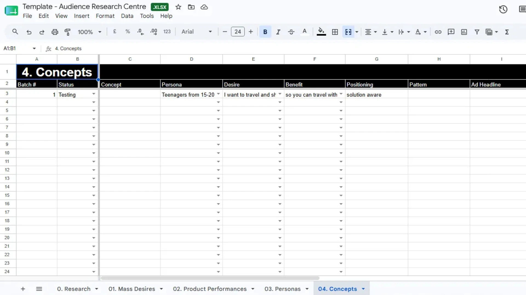The width and height of the screenshot is (526, 295).
Task: Increase font size plus button
Action: coord(251,32)
